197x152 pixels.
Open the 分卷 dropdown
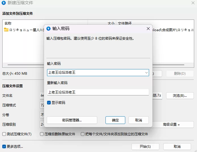(42, 115)
